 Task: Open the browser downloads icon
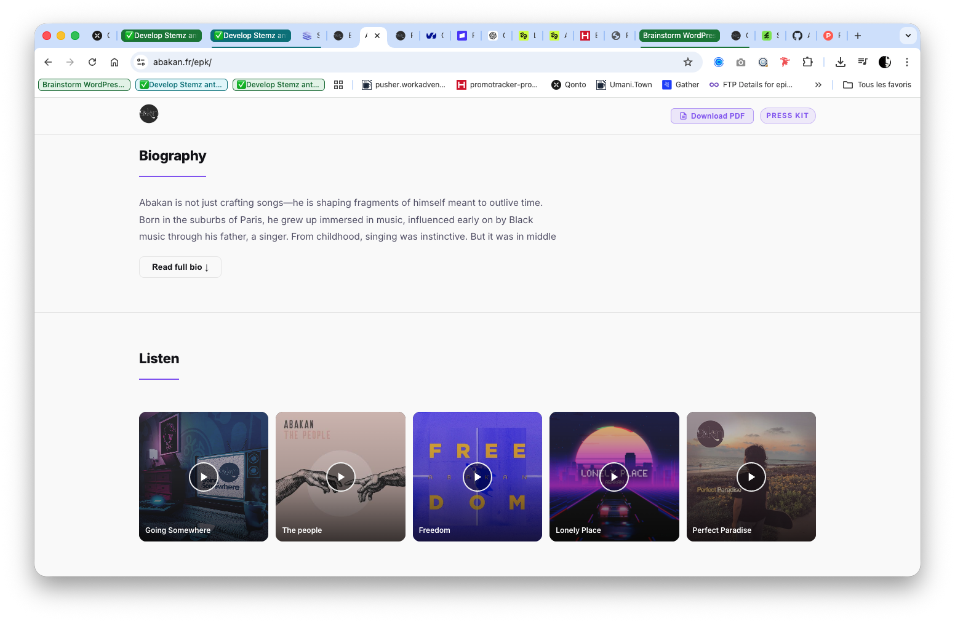tap(841, 62)
